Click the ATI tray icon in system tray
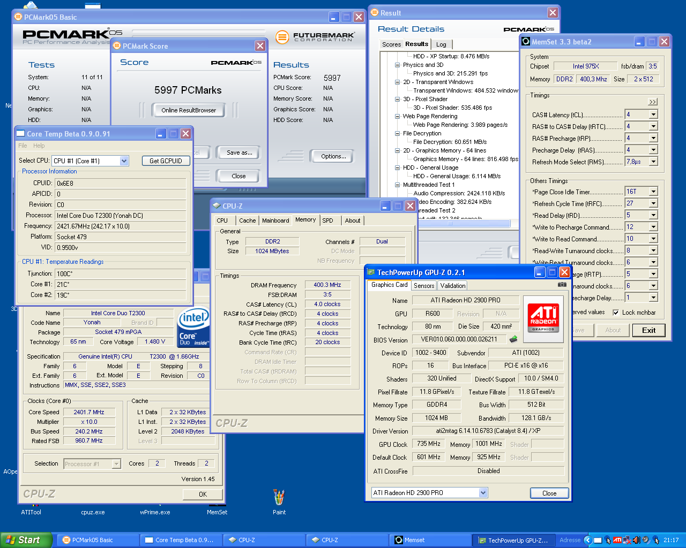686x548 pixels. 617,540
